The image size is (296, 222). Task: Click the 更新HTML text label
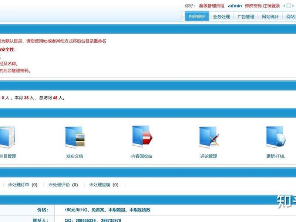coord(276,156)
